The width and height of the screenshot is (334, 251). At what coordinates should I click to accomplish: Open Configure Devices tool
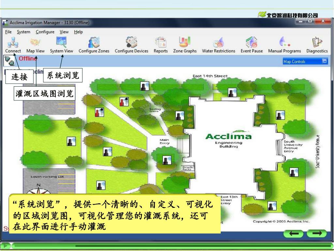131,45
